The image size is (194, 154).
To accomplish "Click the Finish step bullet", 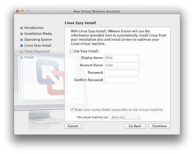I will pos(22,57).
